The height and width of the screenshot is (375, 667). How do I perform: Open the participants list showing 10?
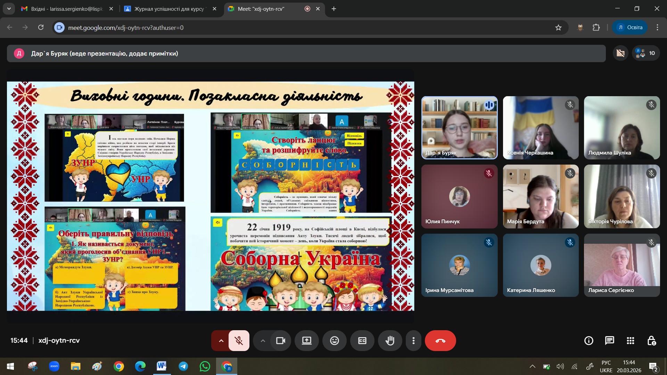pyautogui.click(x=645, y=53)
